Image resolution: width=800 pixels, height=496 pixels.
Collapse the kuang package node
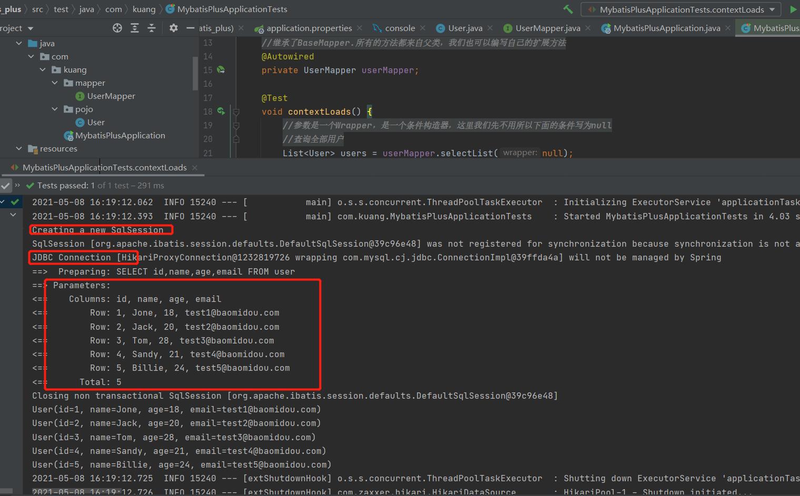click(x=43, y=69)
